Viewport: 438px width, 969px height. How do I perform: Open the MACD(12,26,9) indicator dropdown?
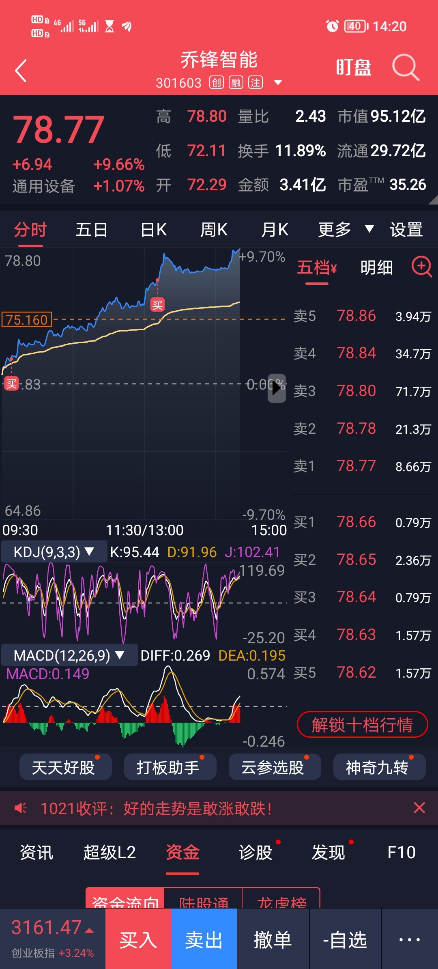[69, 655]
